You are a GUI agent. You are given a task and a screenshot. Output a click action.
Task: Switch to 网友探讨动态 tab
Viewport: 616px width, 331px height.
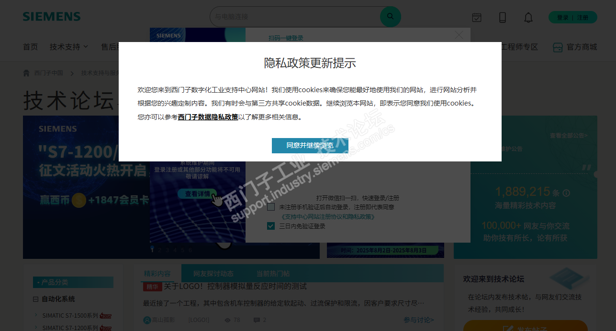point(213,274)
